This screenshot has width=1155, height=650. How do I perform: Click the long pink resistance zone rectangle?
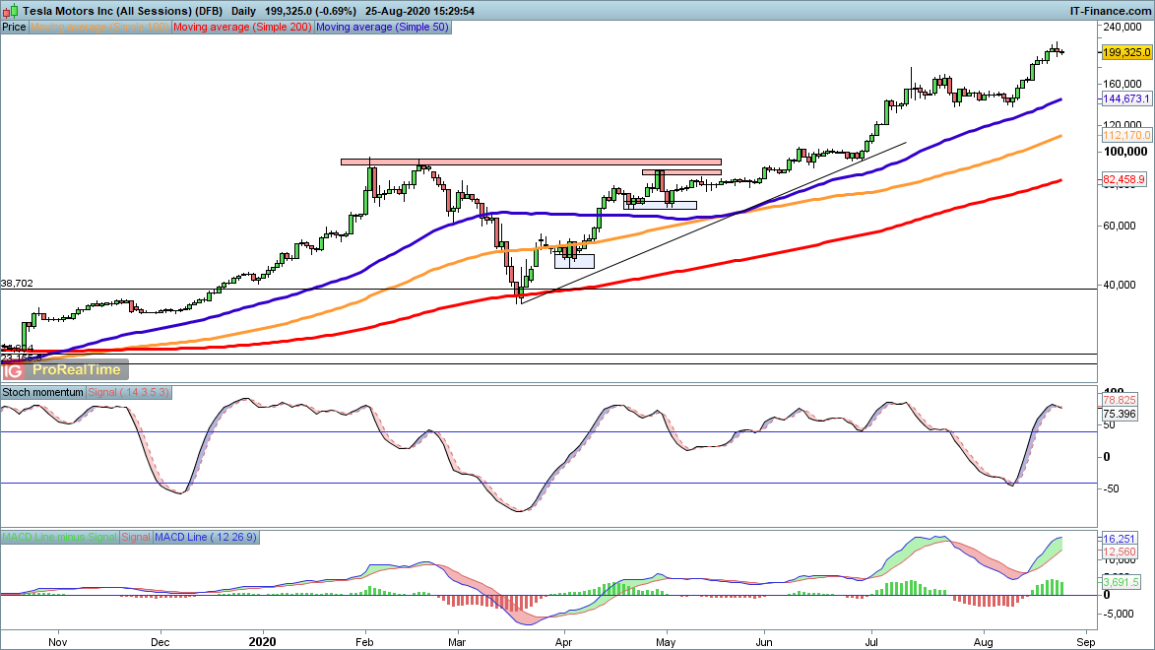(531, 162)
